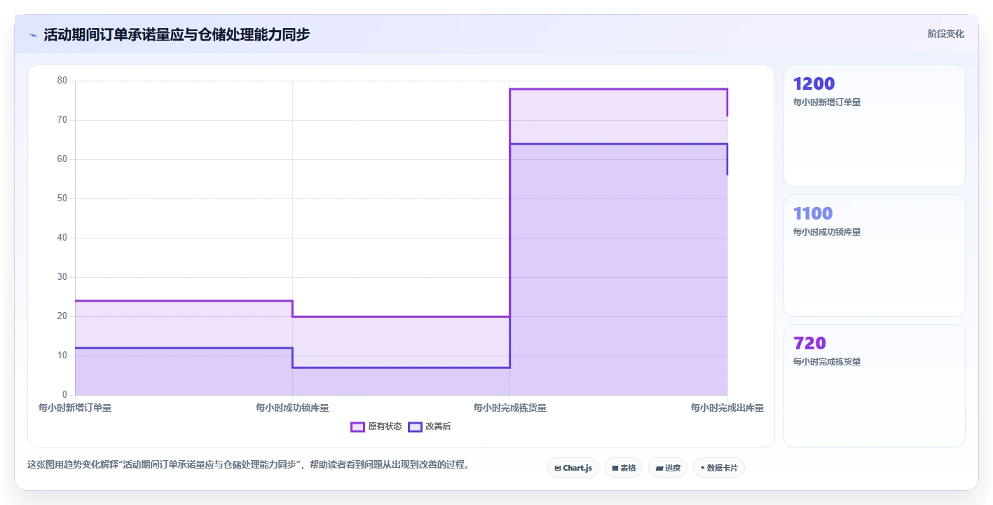993x505 pixels.
Task: Click the 720 value figure
Action: (x=809, y=344)
